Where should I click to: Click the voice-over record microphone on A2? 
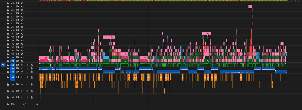[x=32, y=68]
